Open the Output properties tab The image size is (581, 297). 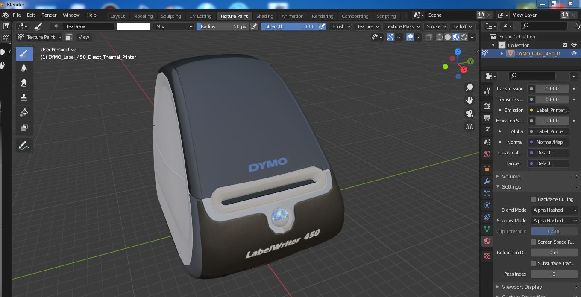pyautogui.click(x=487, y=118)
